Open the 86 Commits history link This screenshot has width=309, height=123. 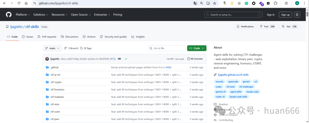click(195, 59)
